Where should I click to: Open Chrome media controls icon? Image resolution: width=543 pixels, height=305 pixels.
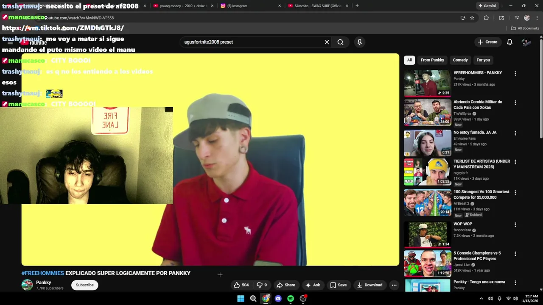(x=516, y=18)
